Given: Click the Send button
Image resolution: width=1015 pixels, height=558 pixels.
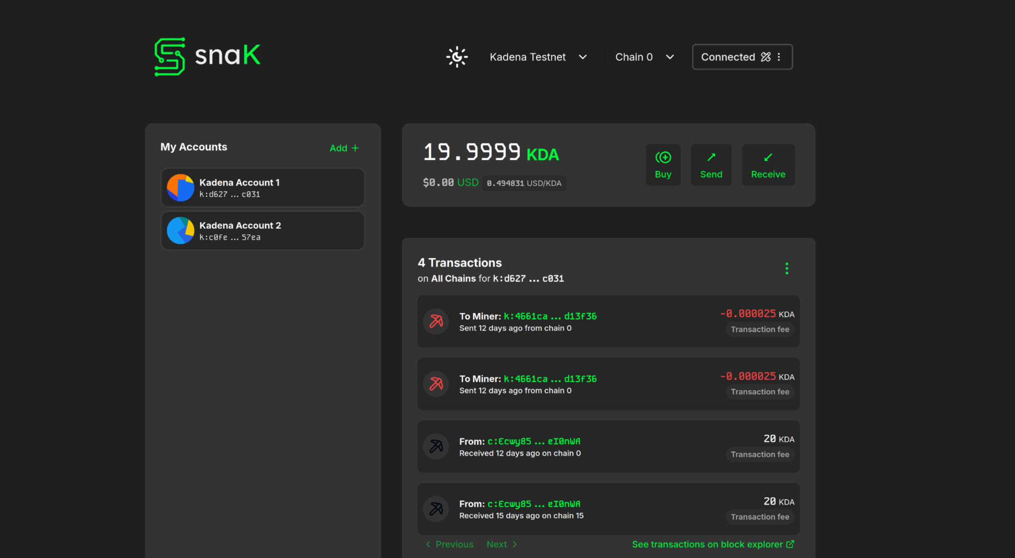Looking at the screenshot, I should [711, 165].
